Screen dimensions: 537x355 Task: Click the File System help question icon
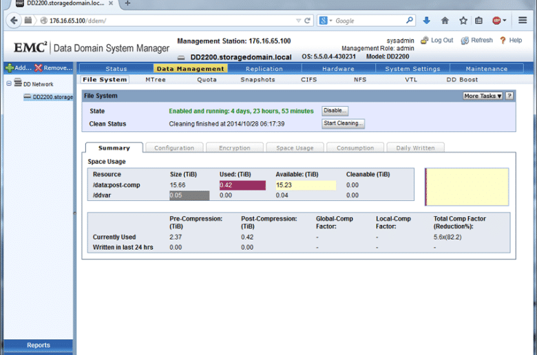509,96
